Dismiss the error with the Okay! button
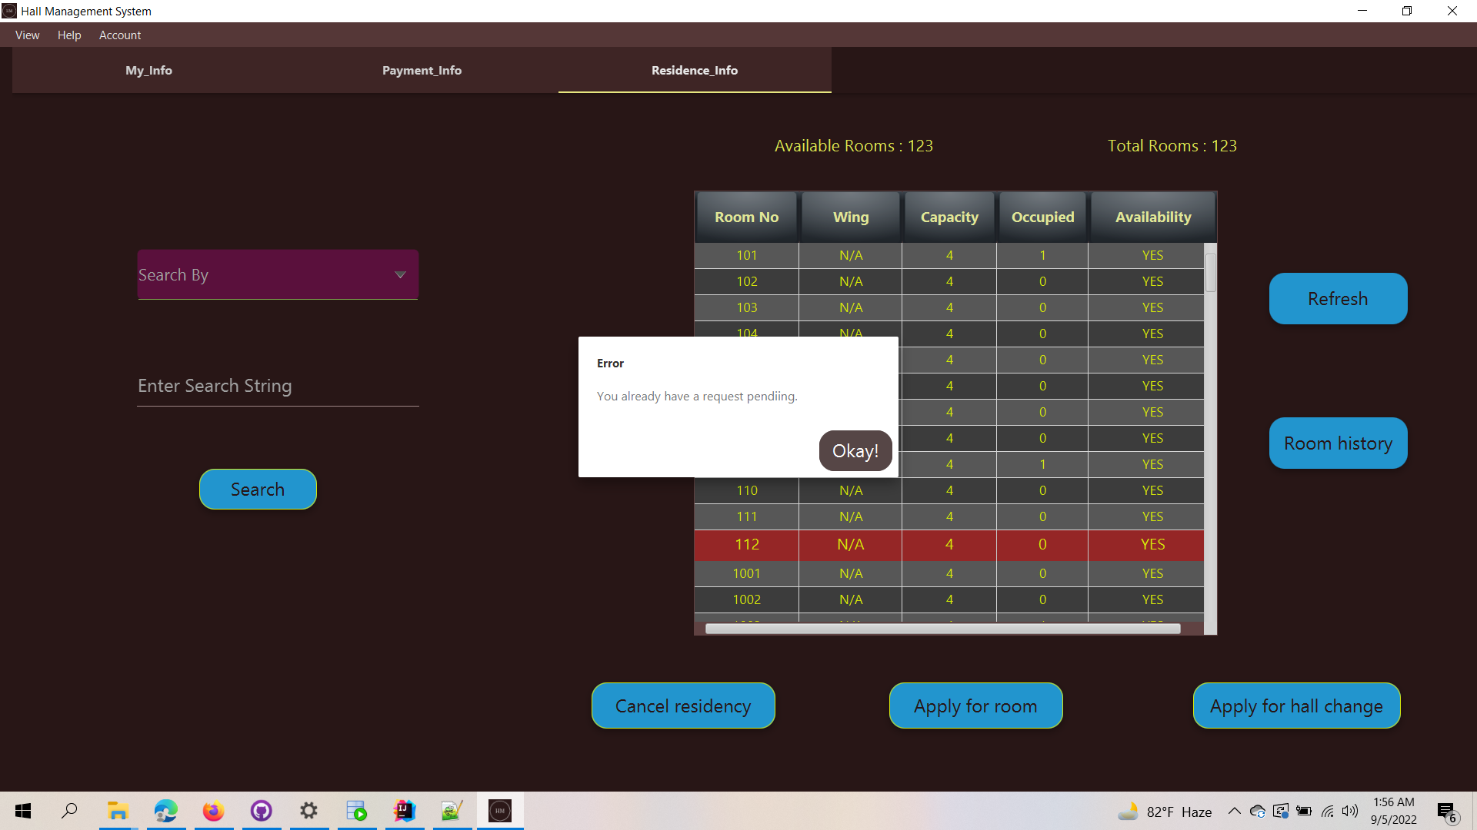The image size is (1477, 830). (855, 451)
